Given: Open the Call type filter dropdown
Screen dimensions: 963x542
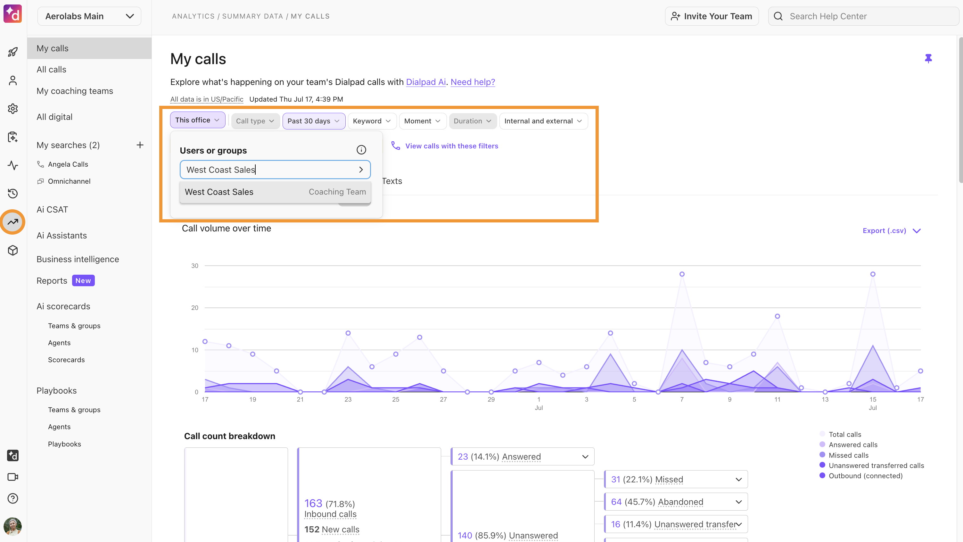Looking at the screenshot, I should 255,121.
